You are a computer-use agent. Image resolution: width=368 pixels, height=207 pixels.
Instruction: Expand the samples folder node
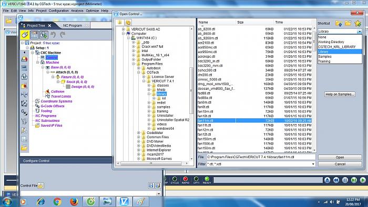point(149,107)
